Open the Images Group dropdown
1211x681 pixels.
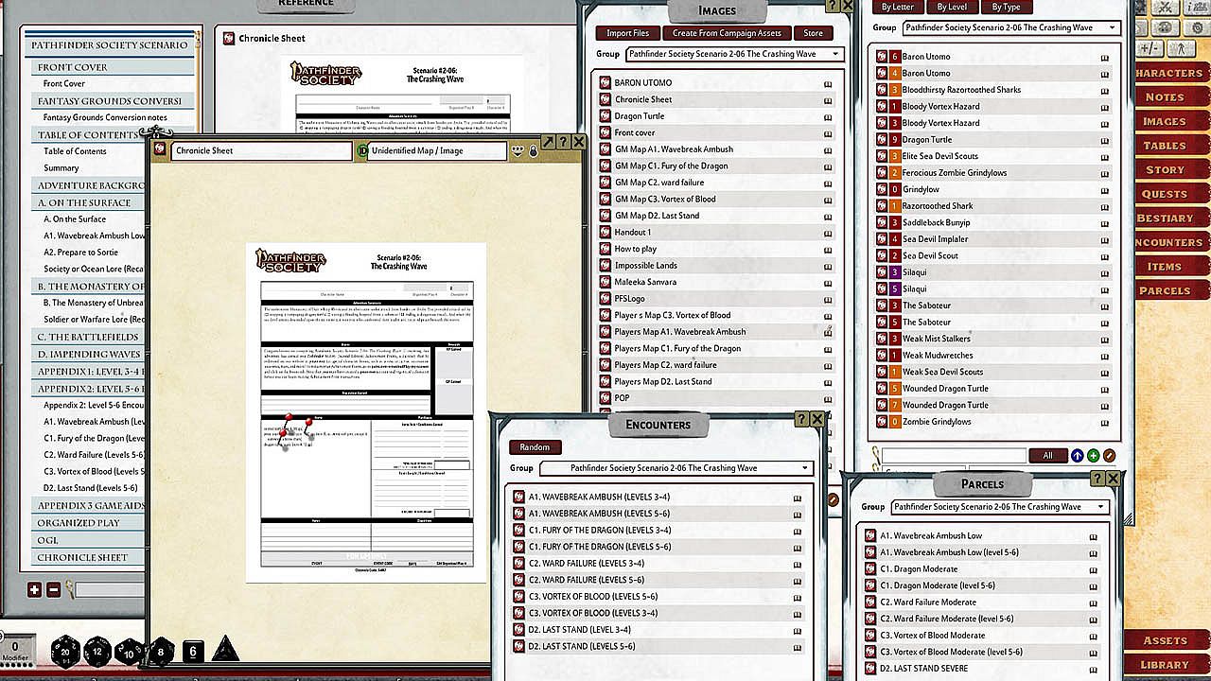click(x=734, y=55)
